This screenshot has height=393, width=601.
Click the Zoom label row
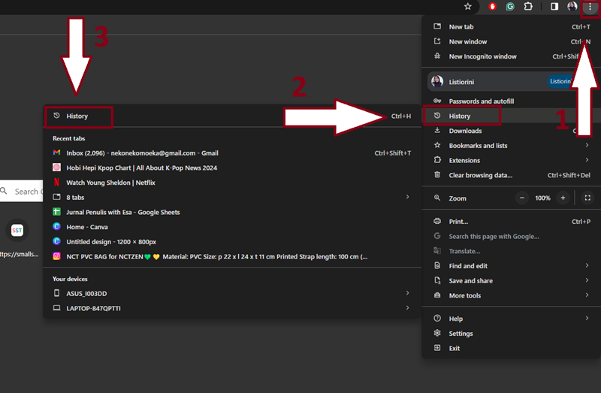(458, 198)
